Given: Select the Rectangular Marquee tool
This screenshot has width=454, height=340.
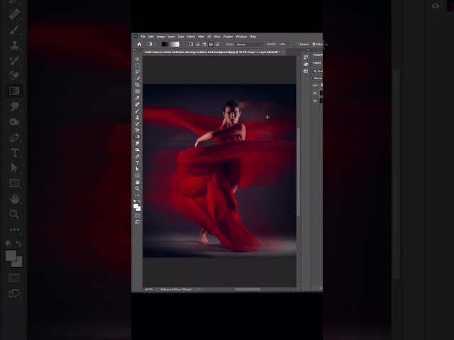Looking at the screenshot, I should coord(137,65).
